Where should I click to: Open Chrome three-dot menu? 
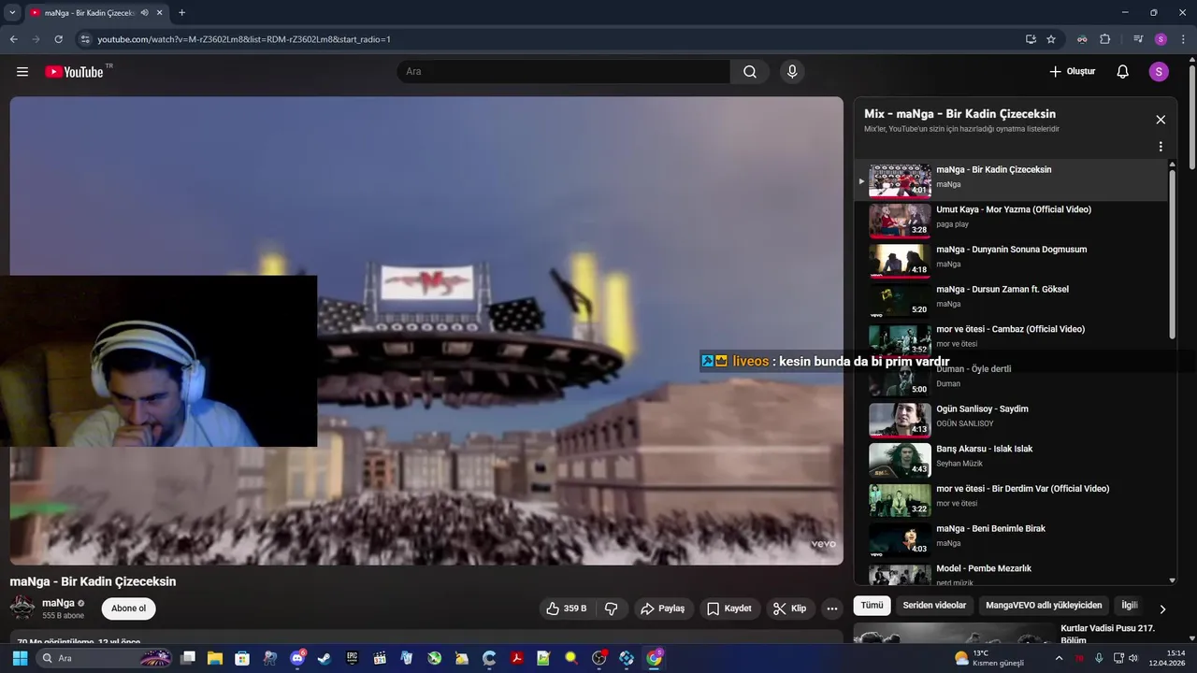click(x=1184, y=39)
